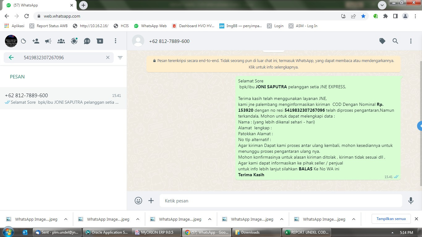422x237 pixels.
Task: Open your WhatsApp profile picture
Action: [11, 41]
